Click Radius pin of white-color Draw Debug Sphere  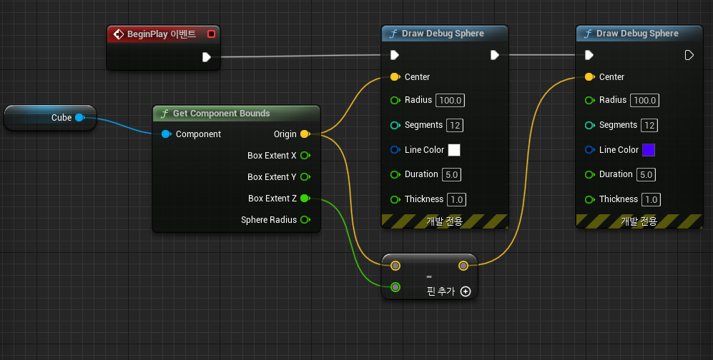tap(395, 100)
